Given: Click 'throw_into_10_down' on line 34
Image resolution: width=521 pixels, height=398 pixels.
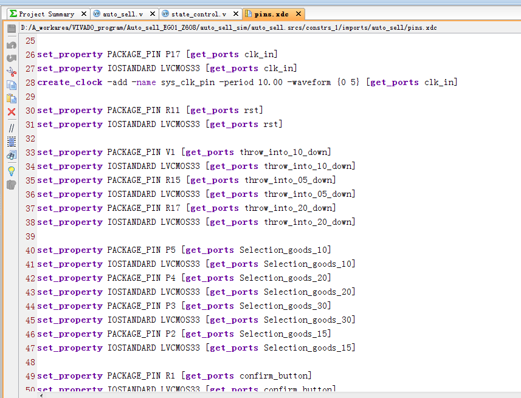Looking at the screenshot, I should 308,166.
